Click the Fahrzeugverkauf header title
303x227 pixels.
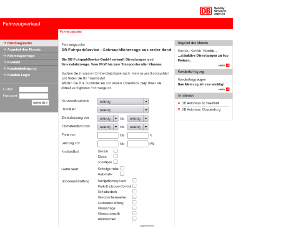coord(22,24)
